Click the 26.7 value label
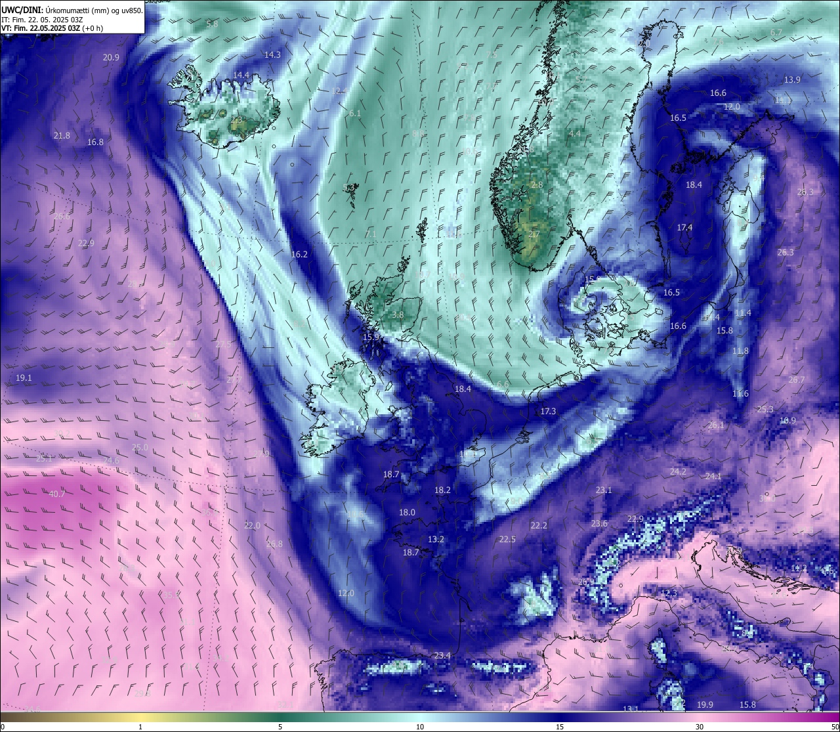The width and height of the screenshot is (840, 732). [x=796, y=380]
